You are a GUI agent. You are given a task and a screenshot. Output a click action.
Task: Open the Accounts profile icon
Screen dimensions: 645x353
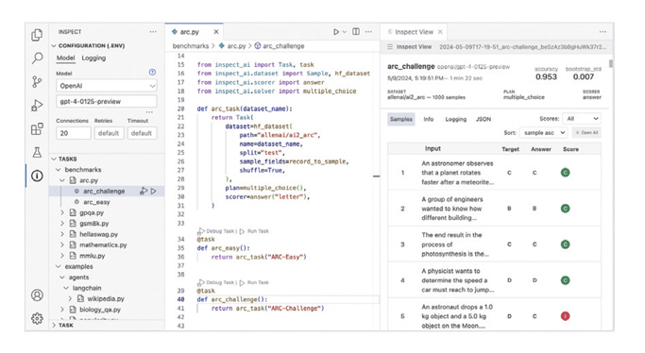(x=37, y=295)
